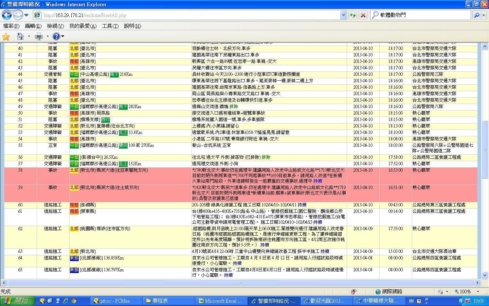Launch Chrome from the Quick Launch bar
This screenshot has width=489, height=306.
pos(73,301)
